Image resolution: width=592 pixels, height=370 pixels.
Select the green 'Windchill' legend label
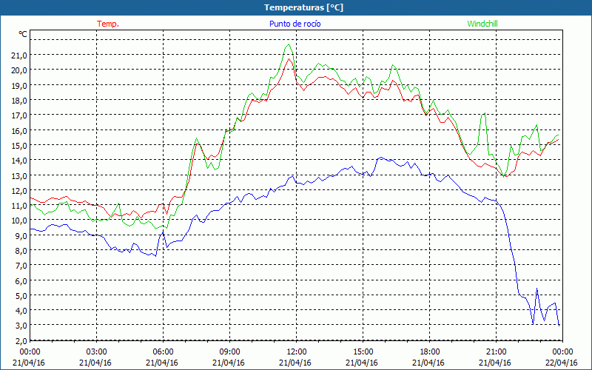482,24
